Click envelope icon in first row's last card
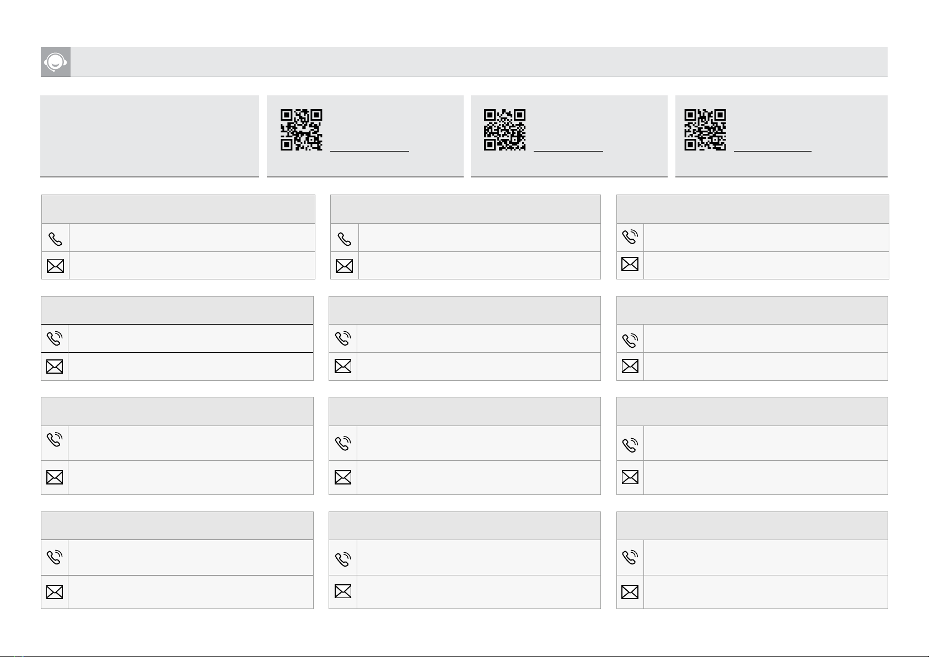This screenshot has width=929, height=657. pyautogui.click(x=630, y=264)
